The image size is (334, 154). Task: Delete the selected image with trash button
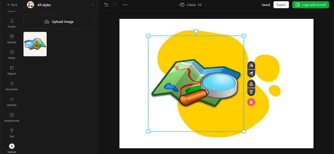251,102
